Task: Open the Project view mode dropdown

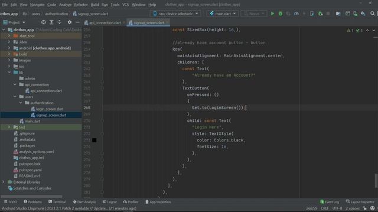Action: tap(14, 22)
